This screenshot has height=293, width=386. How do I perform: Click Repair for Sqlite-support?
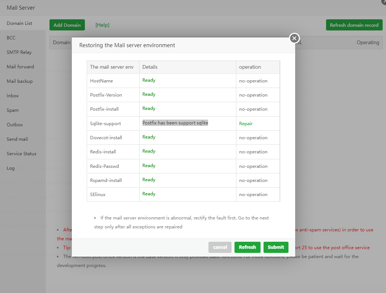tap(246, 124)
